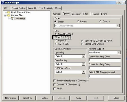Select General Sites tree item
This screenshot has width=127, height=102.
click(x=17, y=15)
